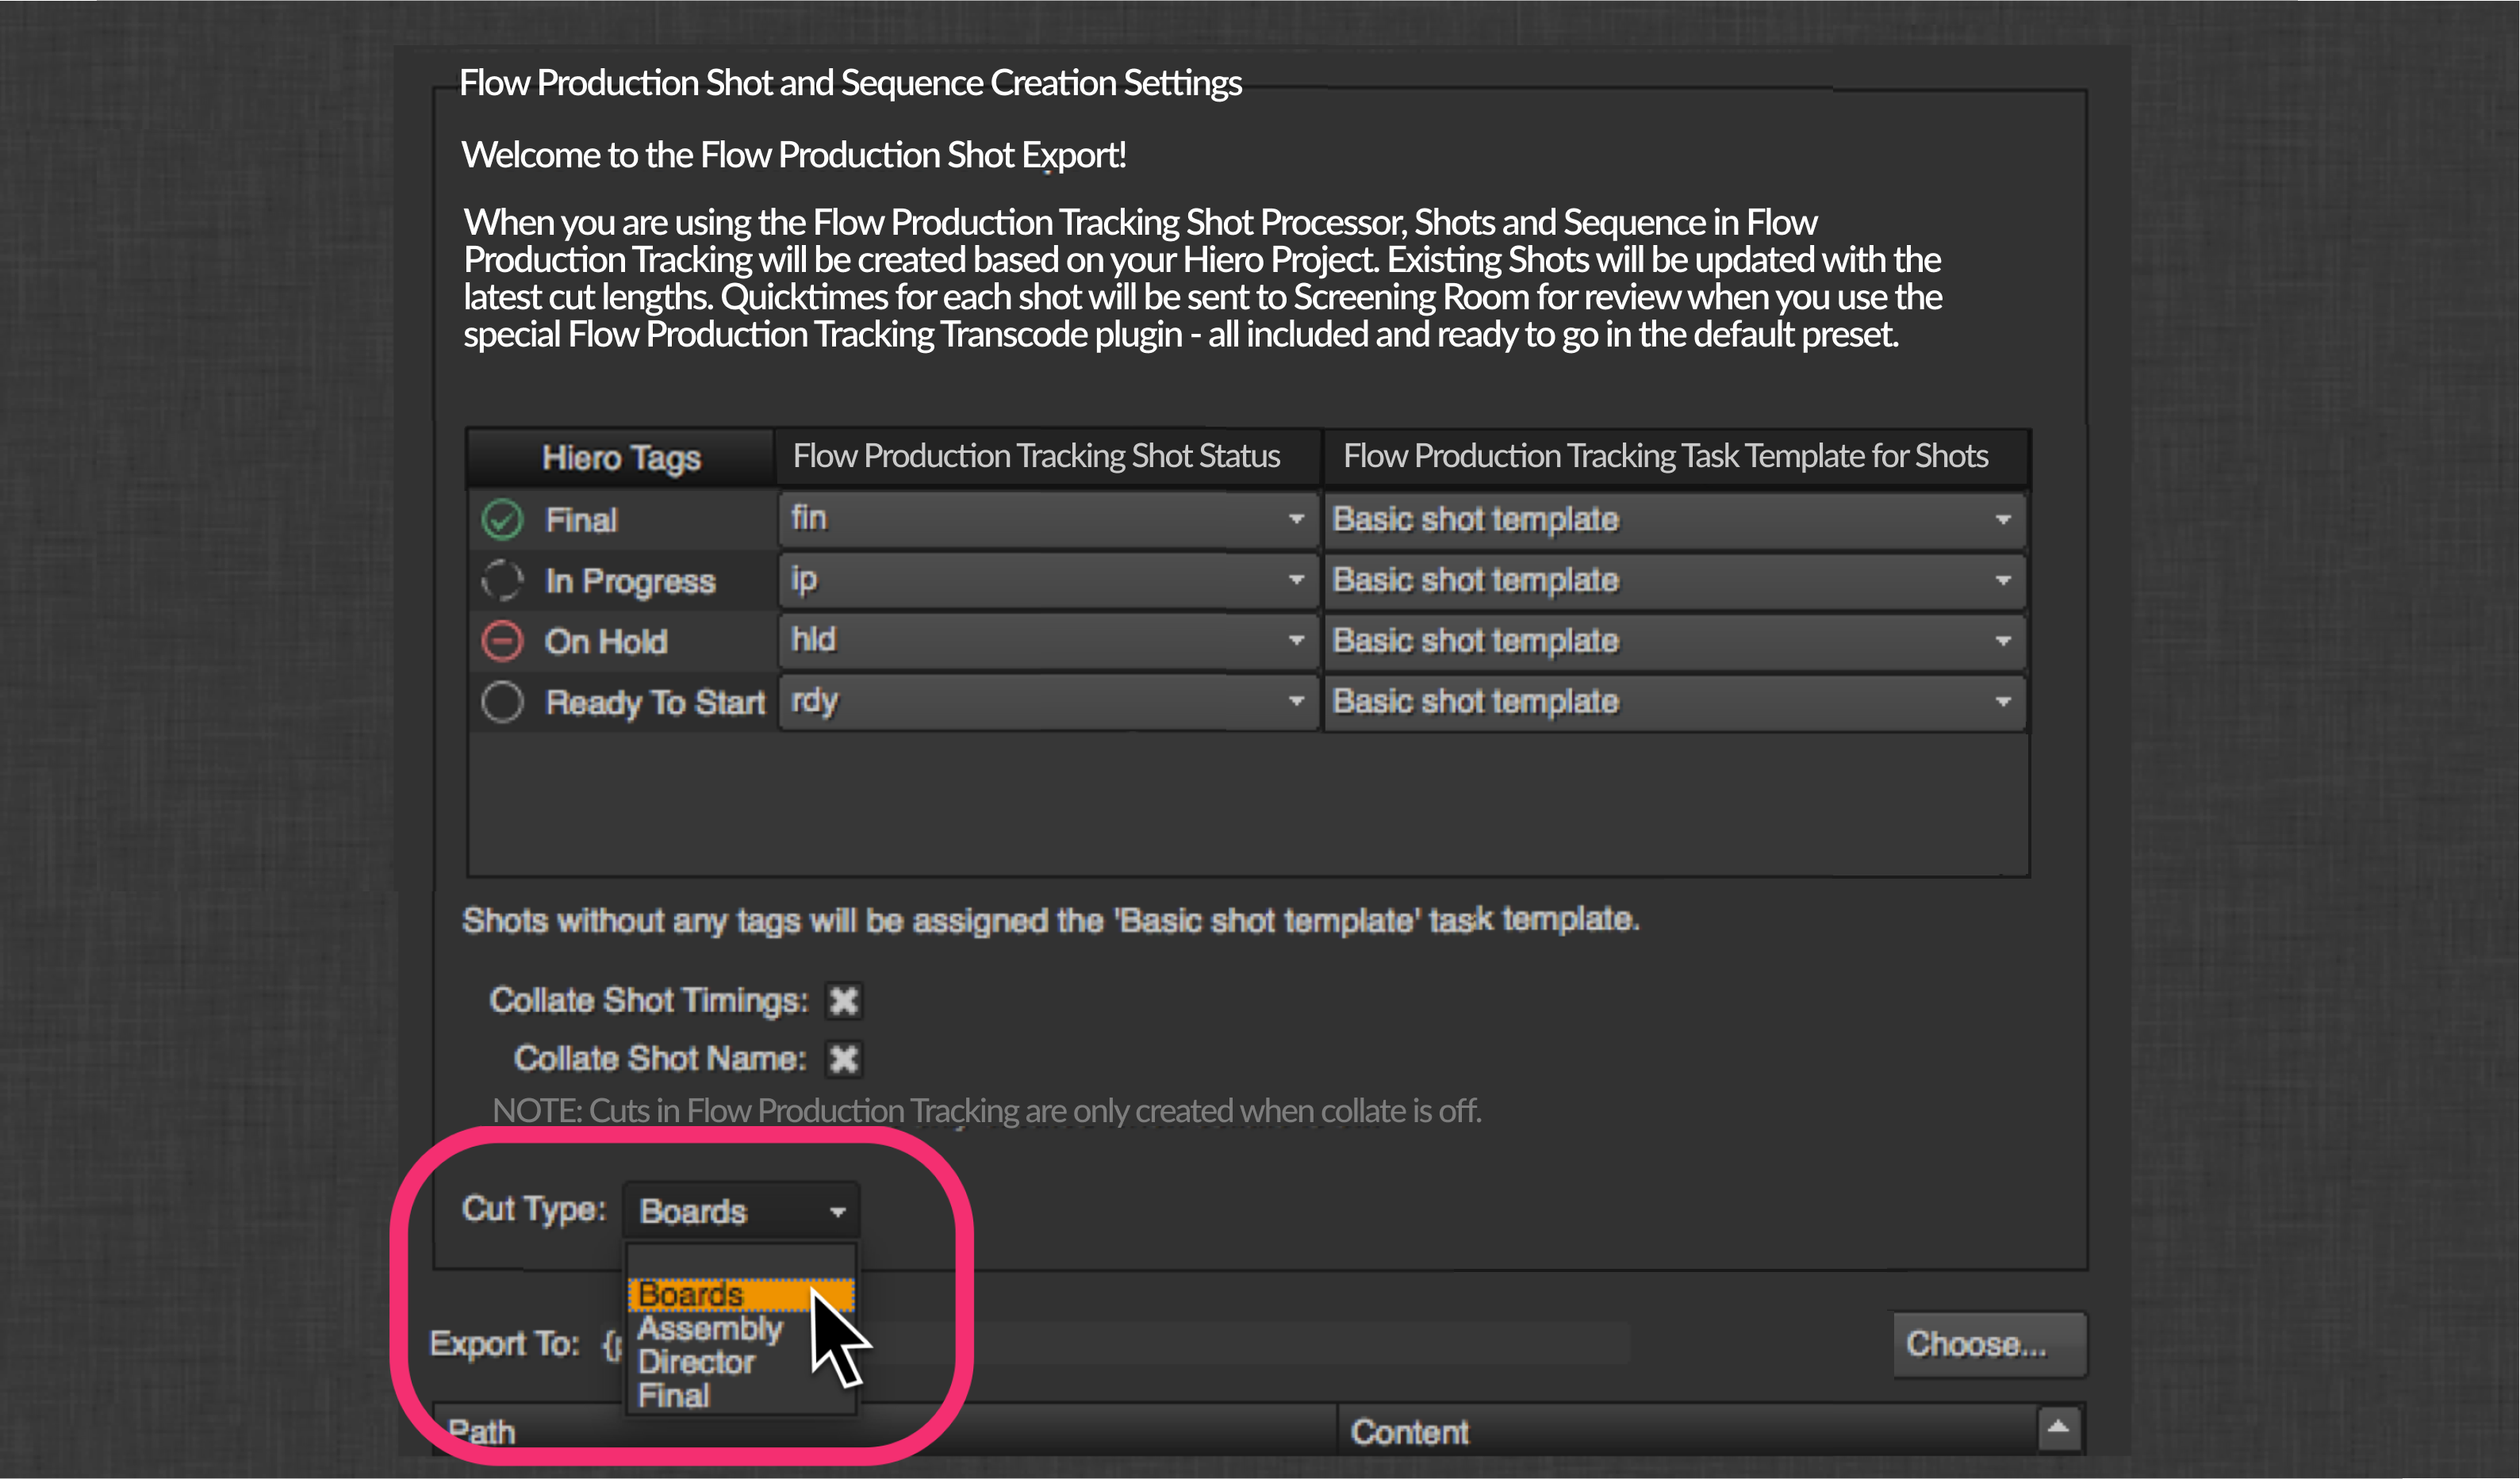Click the 'Export To:' label

505,1344
